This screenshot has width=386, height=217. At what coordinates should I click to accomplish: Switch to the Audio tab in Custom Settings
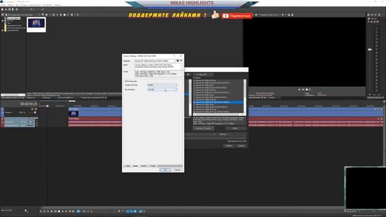point(135,166)
